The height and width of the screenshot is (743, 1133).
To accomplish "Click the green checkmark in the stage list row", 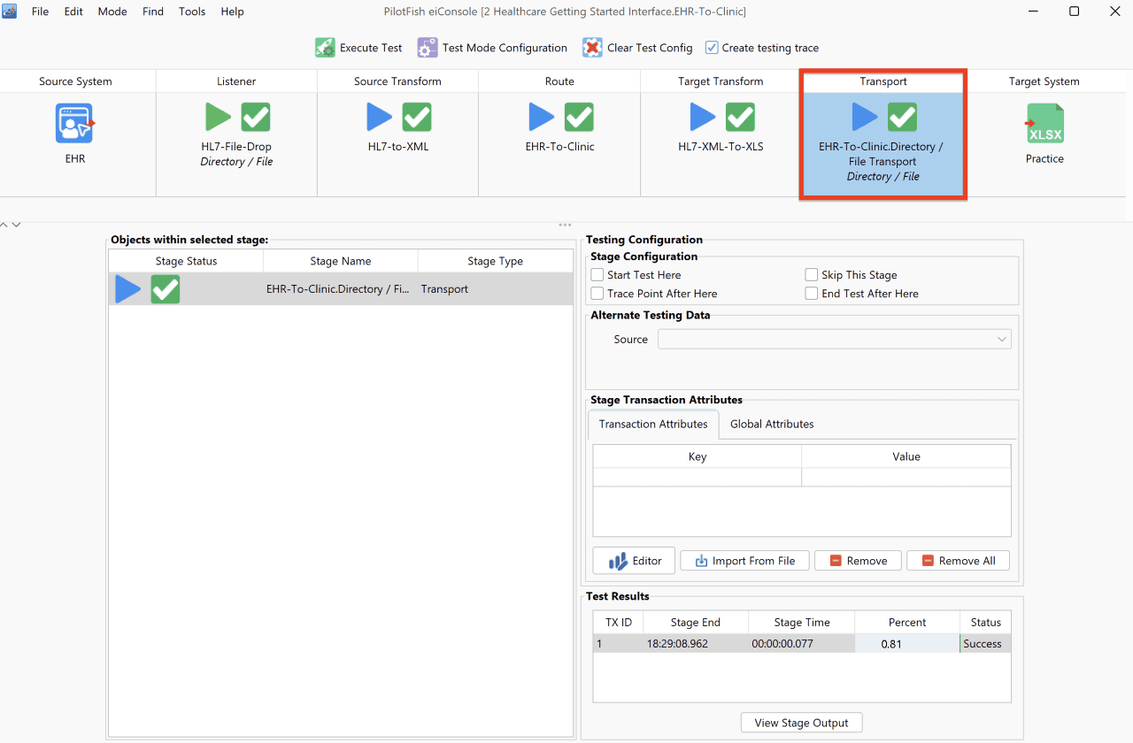I will (x=166, y=289).
